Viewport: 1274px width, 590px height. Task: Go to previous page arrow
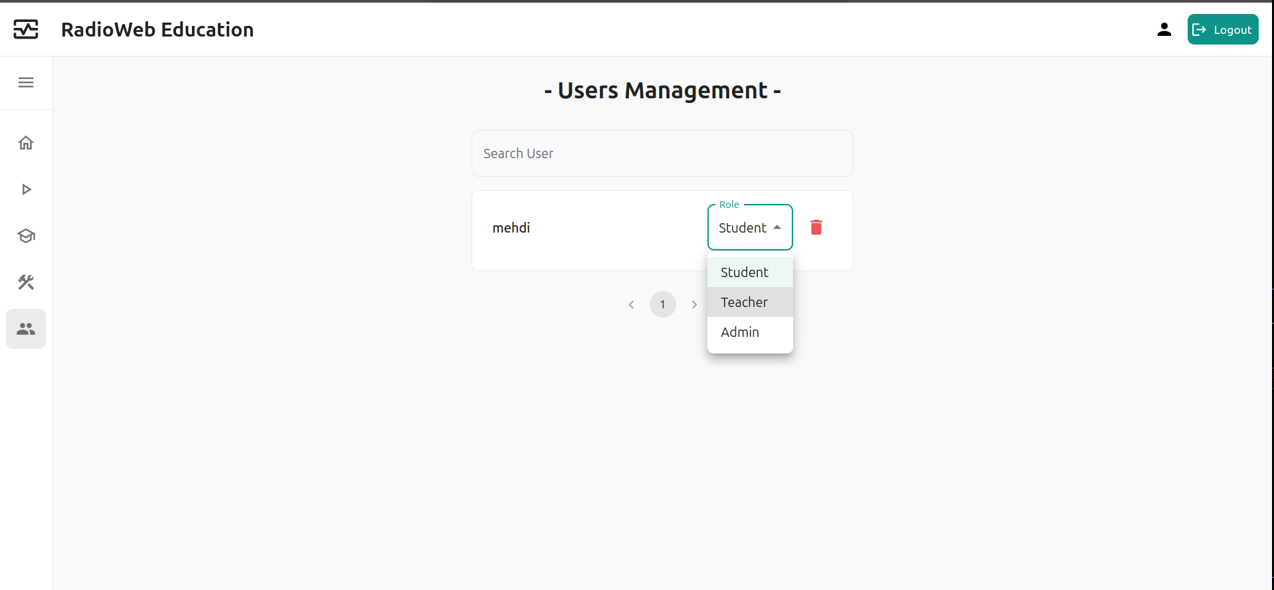tap(631, 304)
